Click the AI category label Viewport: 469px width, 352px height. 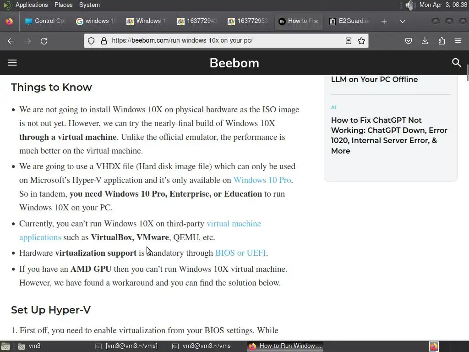pyautogui.click(x=333, y=107)
